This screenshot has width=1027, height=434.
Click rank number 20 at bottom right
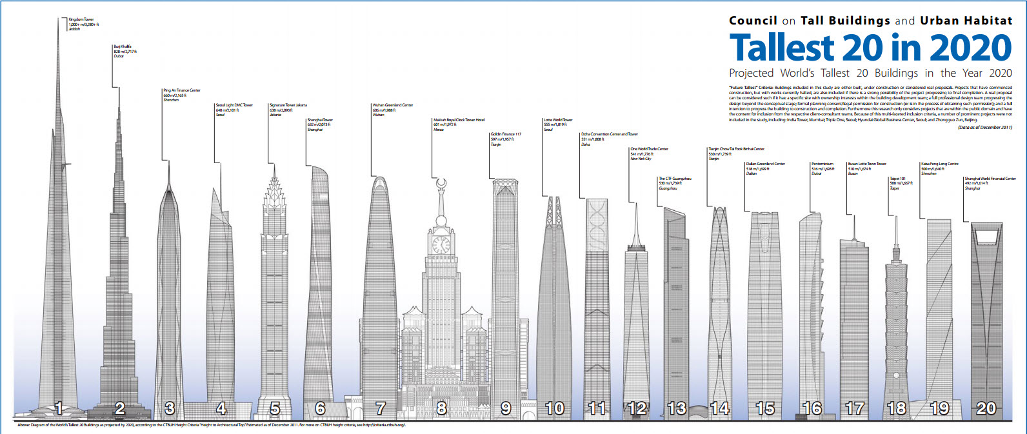(986, 408)
